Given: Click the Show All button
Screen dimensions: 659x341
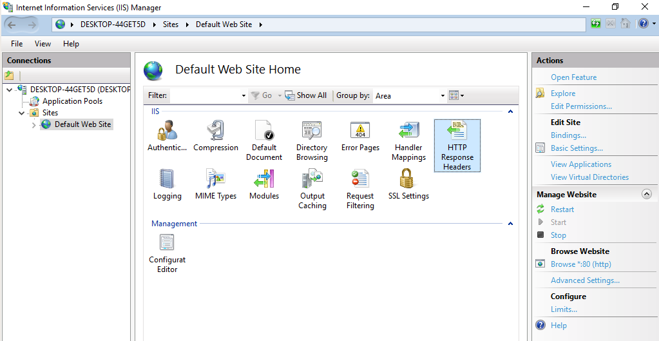Looking at the screenshot, I should (306, 95).
